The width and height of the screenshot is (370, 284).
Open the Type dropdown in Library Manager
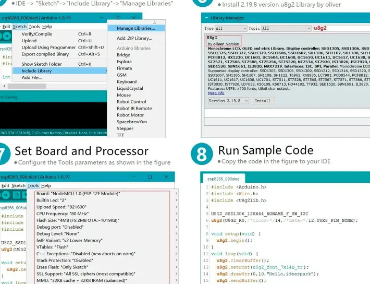pos(231,28)
